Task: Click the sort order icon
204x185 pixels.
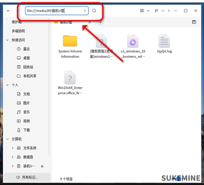Action: point(157,11)
